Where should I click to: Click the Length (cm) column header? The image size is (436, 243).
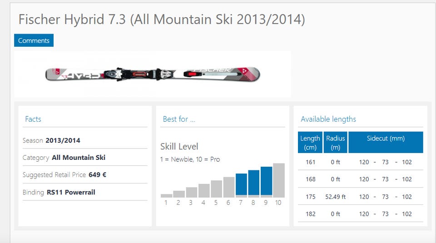coord(310,143)
